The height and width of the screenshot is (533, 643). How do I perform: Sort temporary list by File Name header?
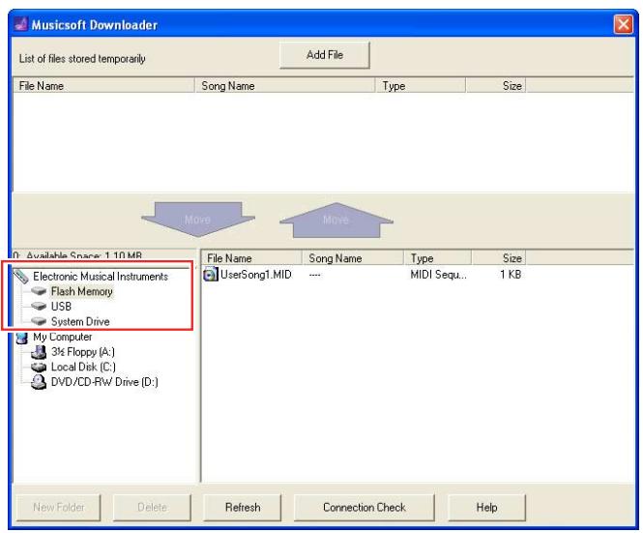[103, 86]
